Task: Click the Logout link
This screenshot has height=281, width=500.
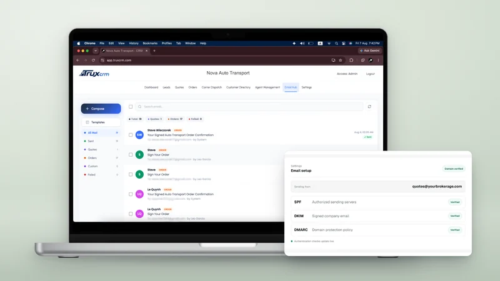Action: (x=370, y=74)
